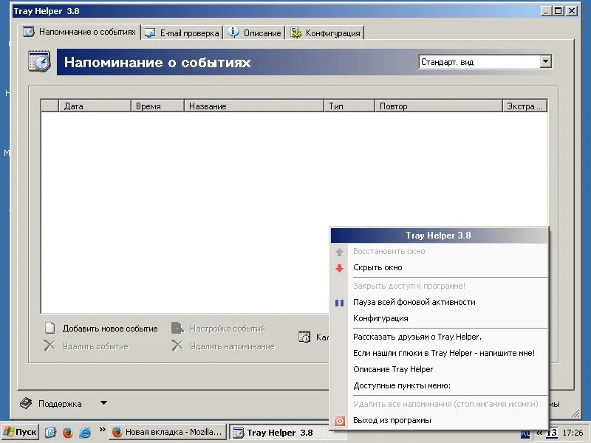Click the first quick launch icon after Пуск
Image resolution: width=591 pixels, height=443 pixels.
pyautogui.click(x=50, y=432)
